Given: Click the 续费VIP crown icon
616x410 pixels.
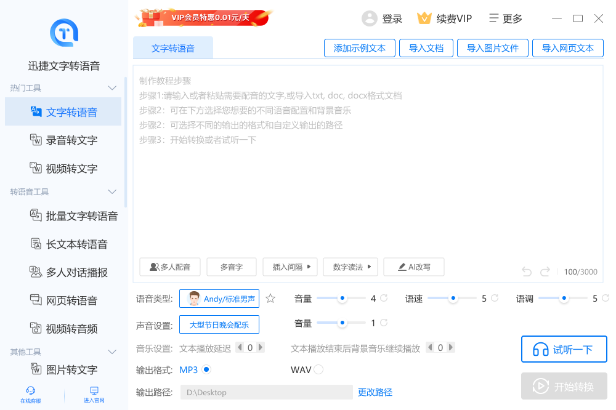Looking at the screenshot, I should click(424, 18).
